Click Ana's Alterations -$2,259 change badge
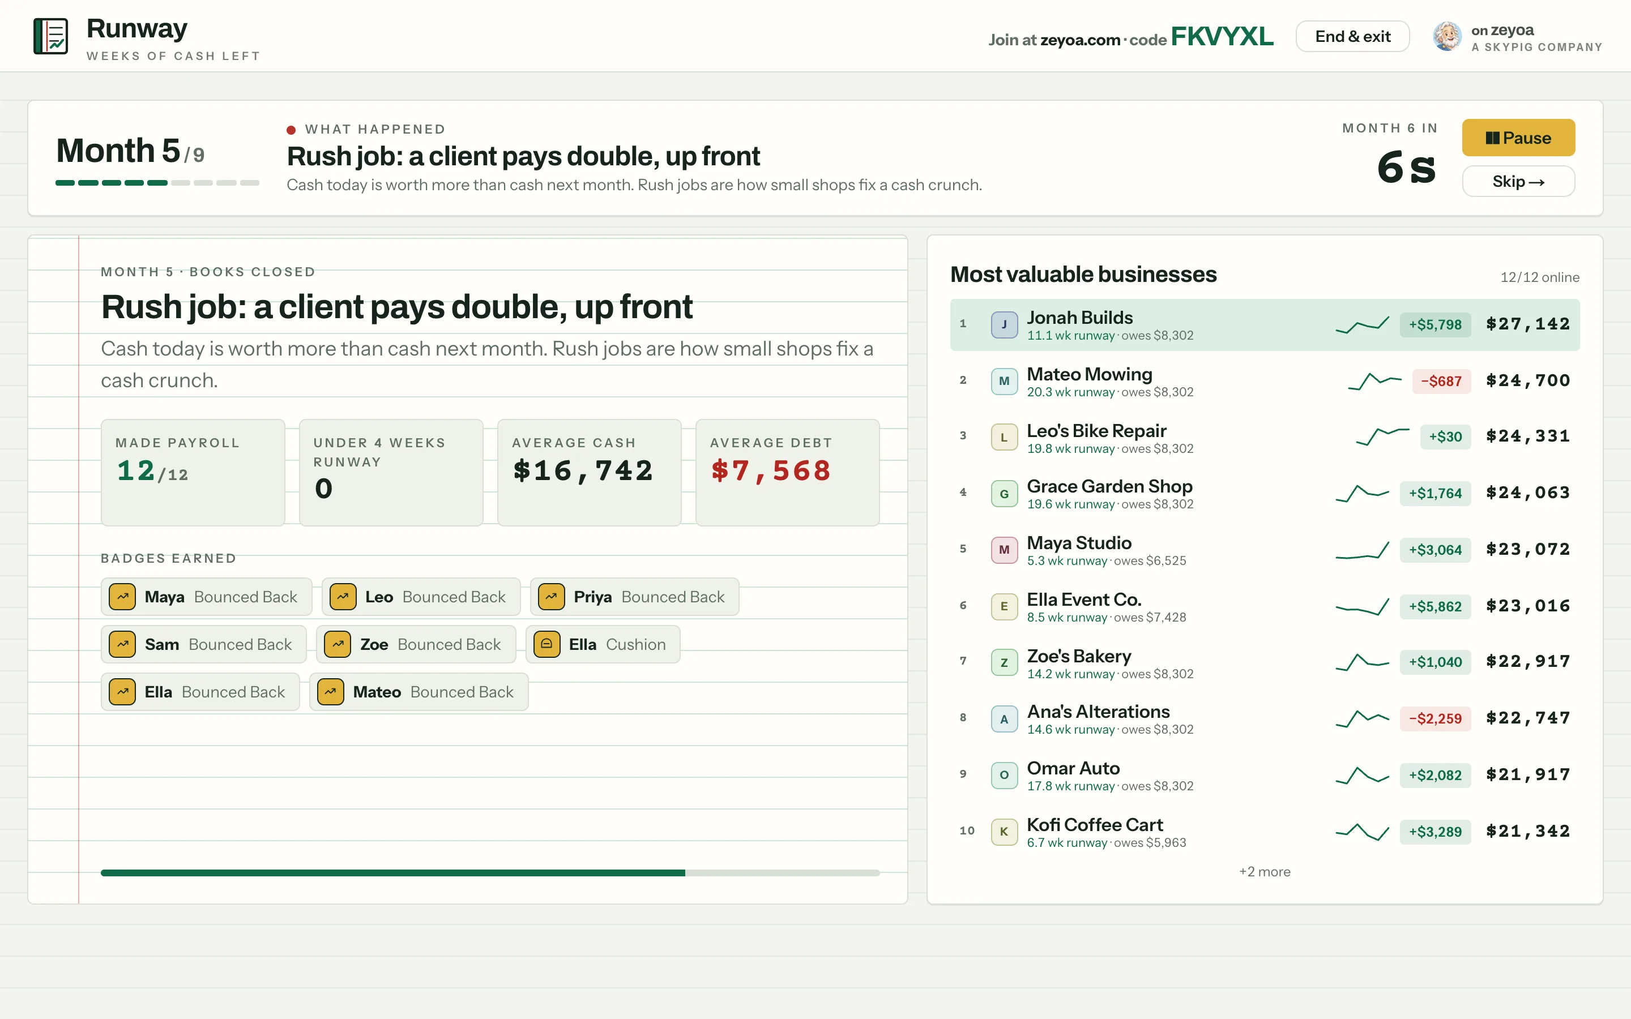1631x1019 pixels. [1435, 719]
